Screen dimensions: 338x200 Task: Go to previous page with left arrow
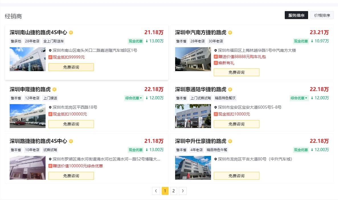[156, 191]
